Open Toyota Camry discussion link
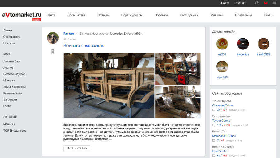The width and height of the screenshot is (280, 158). 221,121
